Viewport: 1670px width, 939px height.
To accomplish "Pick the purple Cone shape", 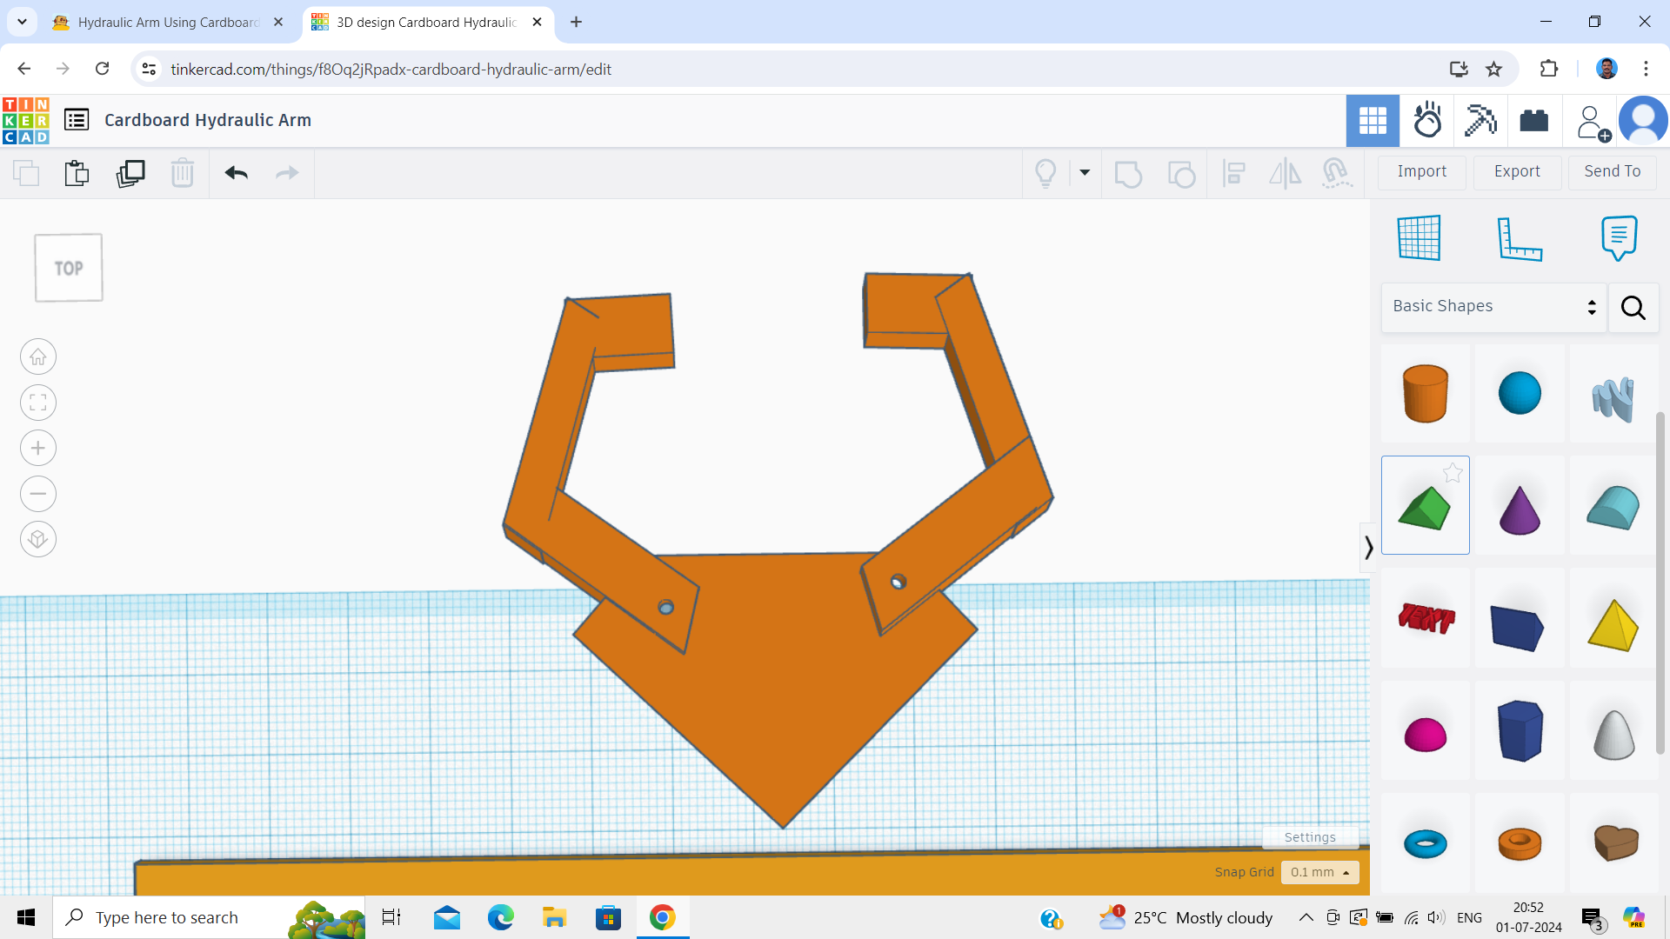I will pos(1520,506).
